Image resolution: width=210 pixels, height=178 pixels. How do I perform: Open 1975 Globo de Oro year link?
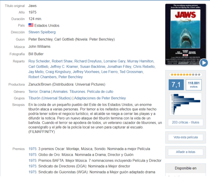[x=32, y=155]
